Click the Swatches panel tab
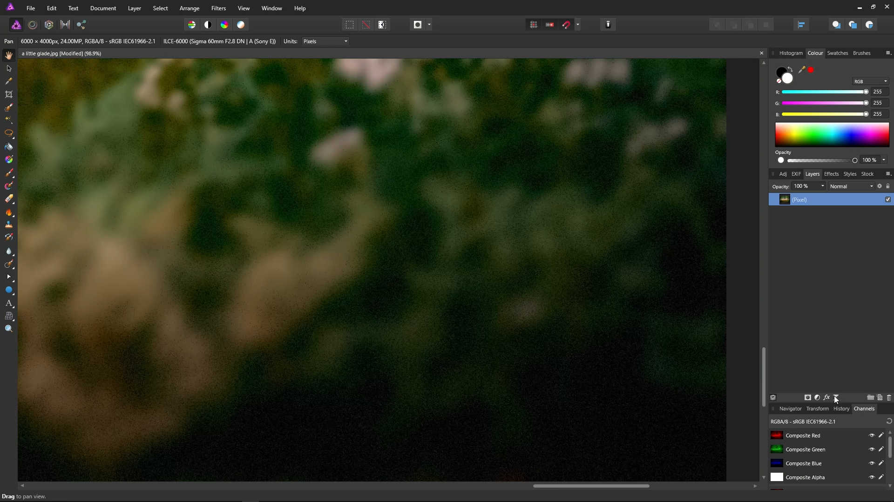Viewport: 894px width, 502px height. [x=837, y=53]
